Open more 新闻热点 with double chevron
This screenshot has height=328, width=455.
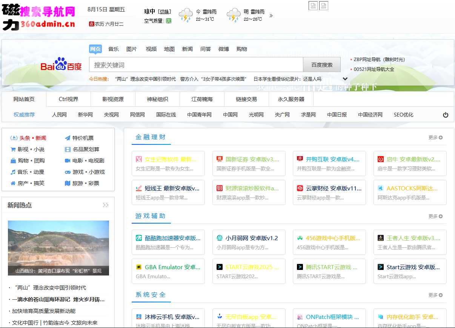pos(106,205)
